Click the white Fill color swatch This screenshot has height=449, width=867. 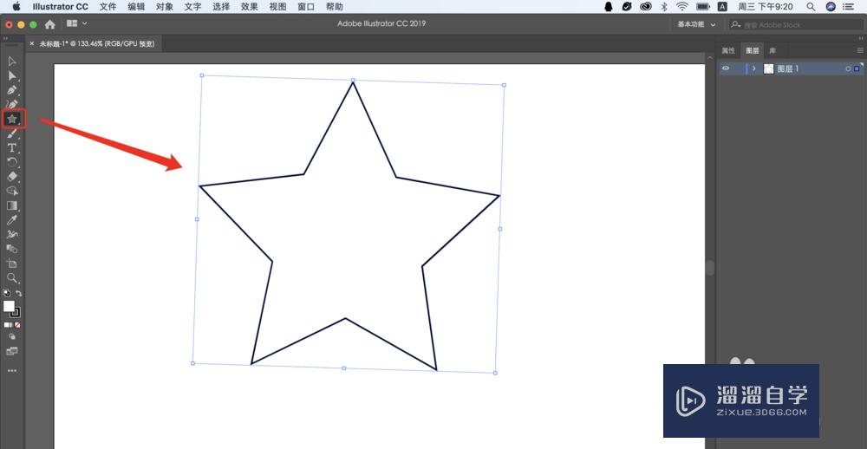click(x=10, y=307)
